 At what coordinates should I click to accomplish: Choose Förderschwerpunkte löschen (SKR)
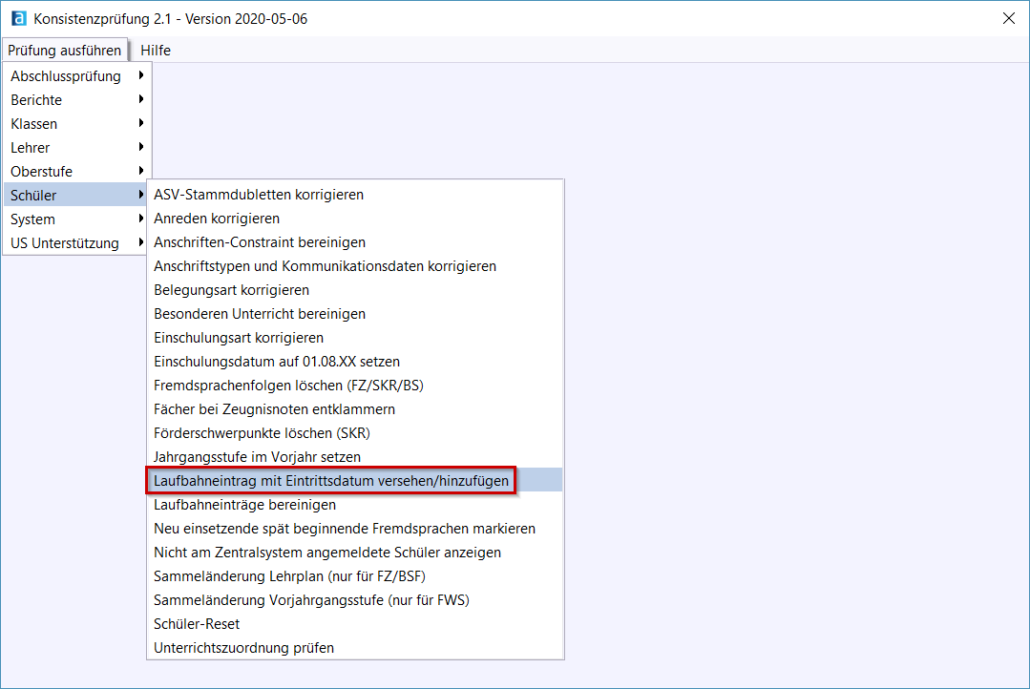coord(355,433)
